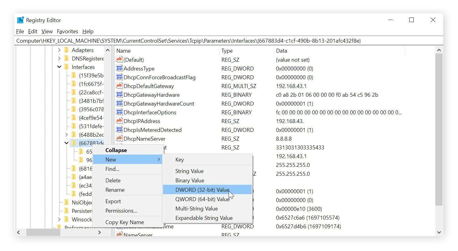Image resolution: width=458 pixels, height=251 pixels.
Task: Click the tree pane scroll left arrow
Action: (x=18, y=232)
